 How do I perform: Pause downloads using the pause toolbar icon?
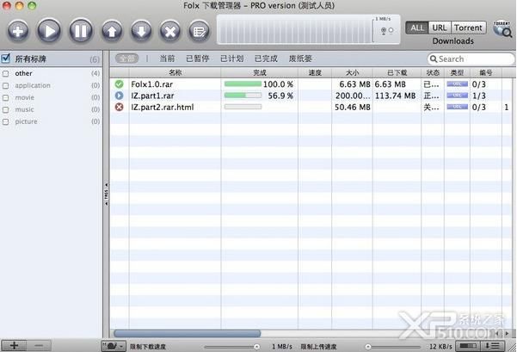click(81, 31)
